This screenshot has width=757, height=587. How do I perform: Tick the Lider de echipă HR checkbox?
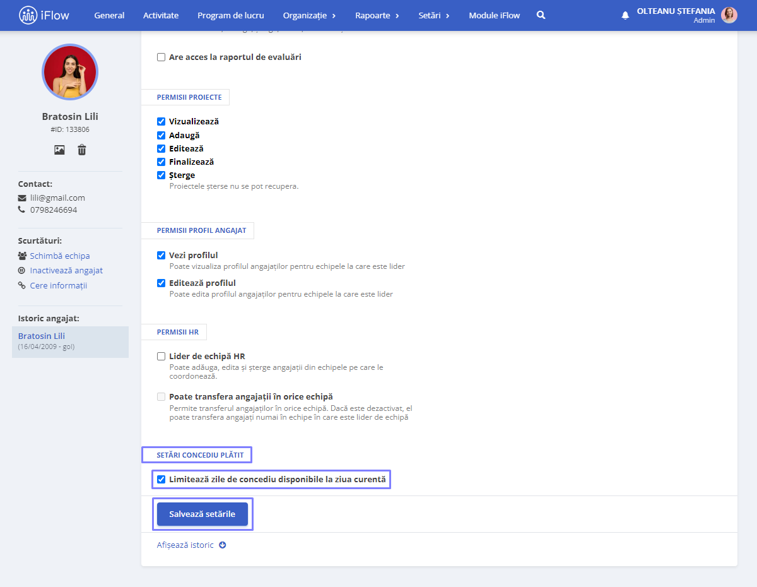pos(161,356)
